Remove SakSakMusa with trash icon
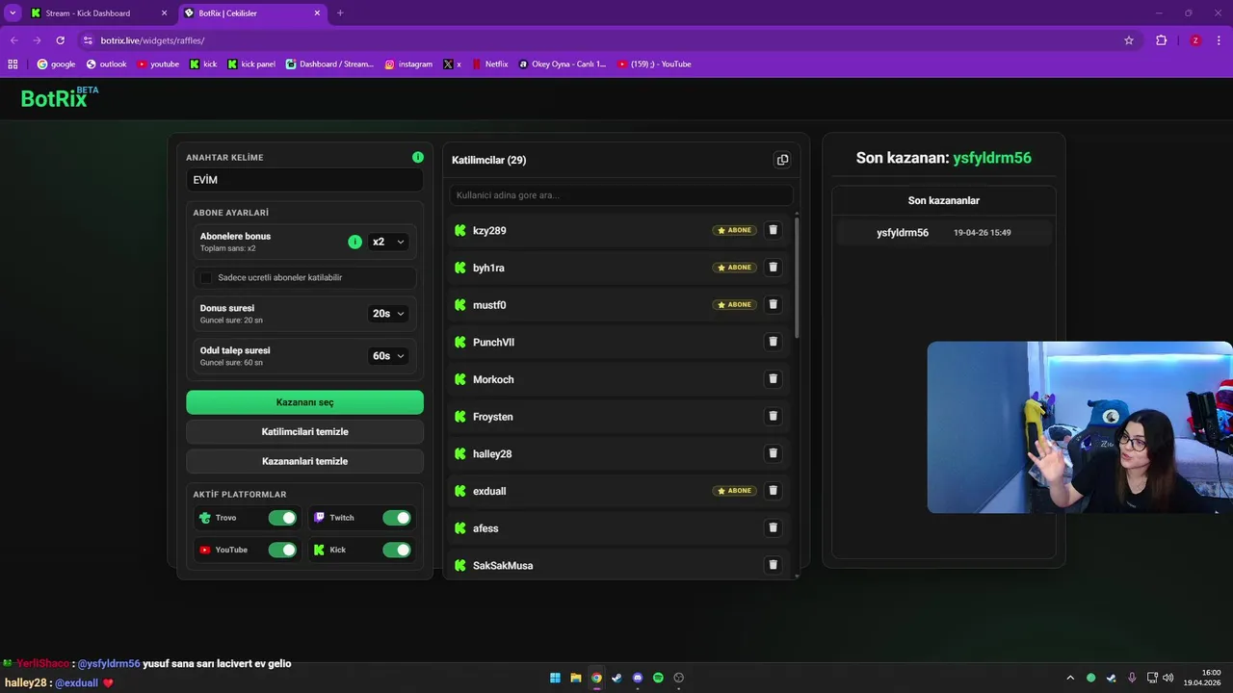 pos(773,565)
